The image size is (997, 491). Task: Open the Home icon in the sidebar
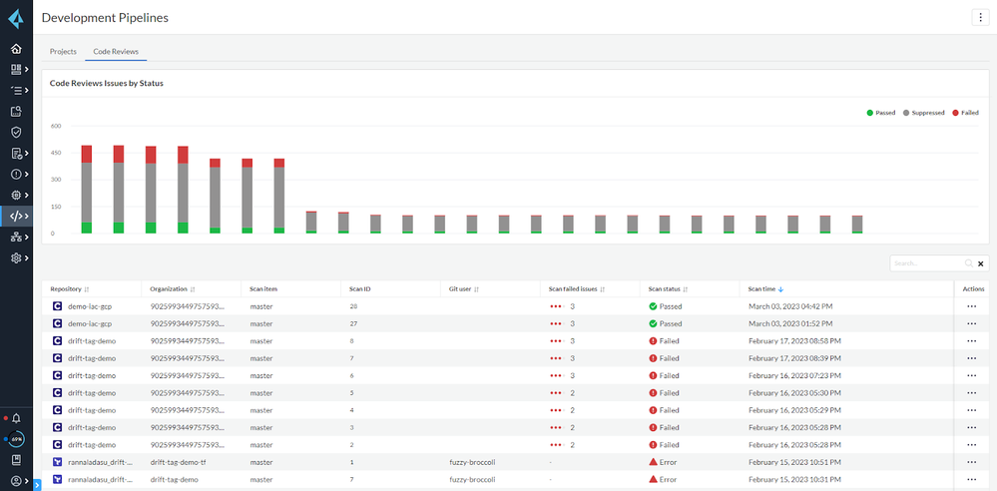coord(16,48)
